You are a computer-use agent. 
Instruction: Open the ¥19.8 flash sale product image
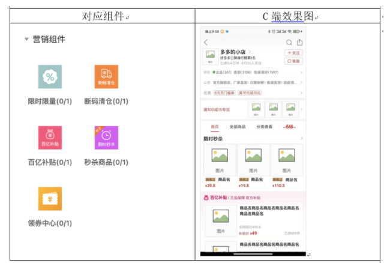pos(253,160)
